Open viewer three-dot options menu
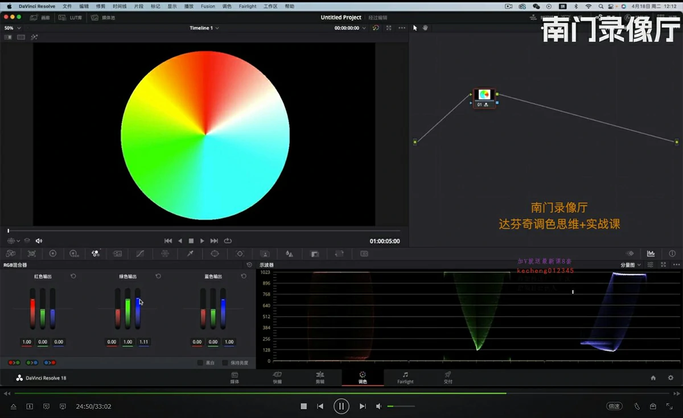Image resolution: width=683 pixels, height=418 pixels. pyautogui.click(x=402, y=28)
